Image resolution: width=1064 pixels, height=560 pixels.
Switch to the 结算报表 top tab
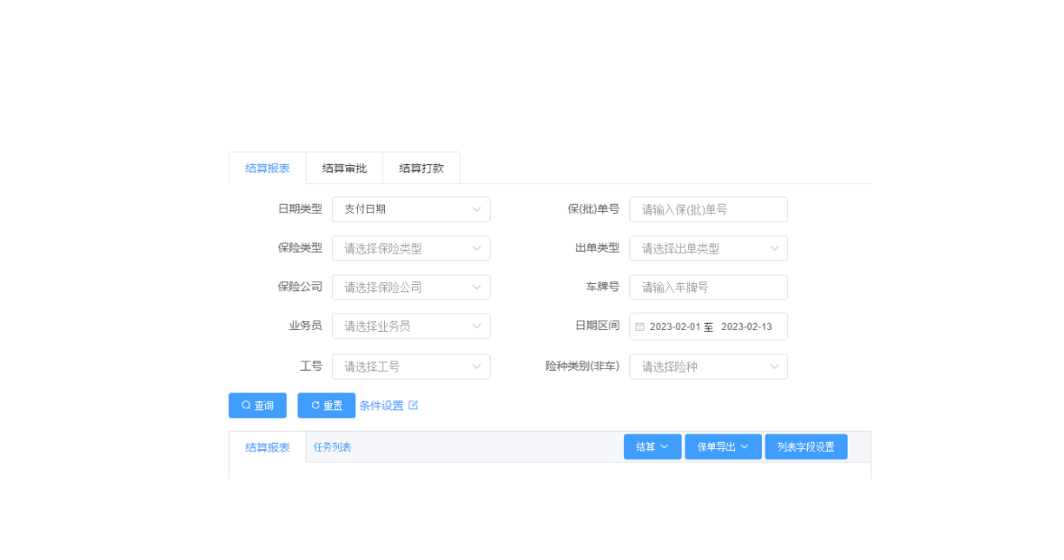(268, 169)
